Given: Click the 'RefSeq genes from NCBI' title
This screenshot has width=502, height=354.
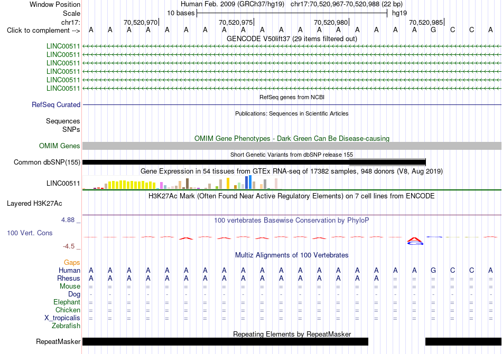Looking at the screenshot, I should click(292, 97).
